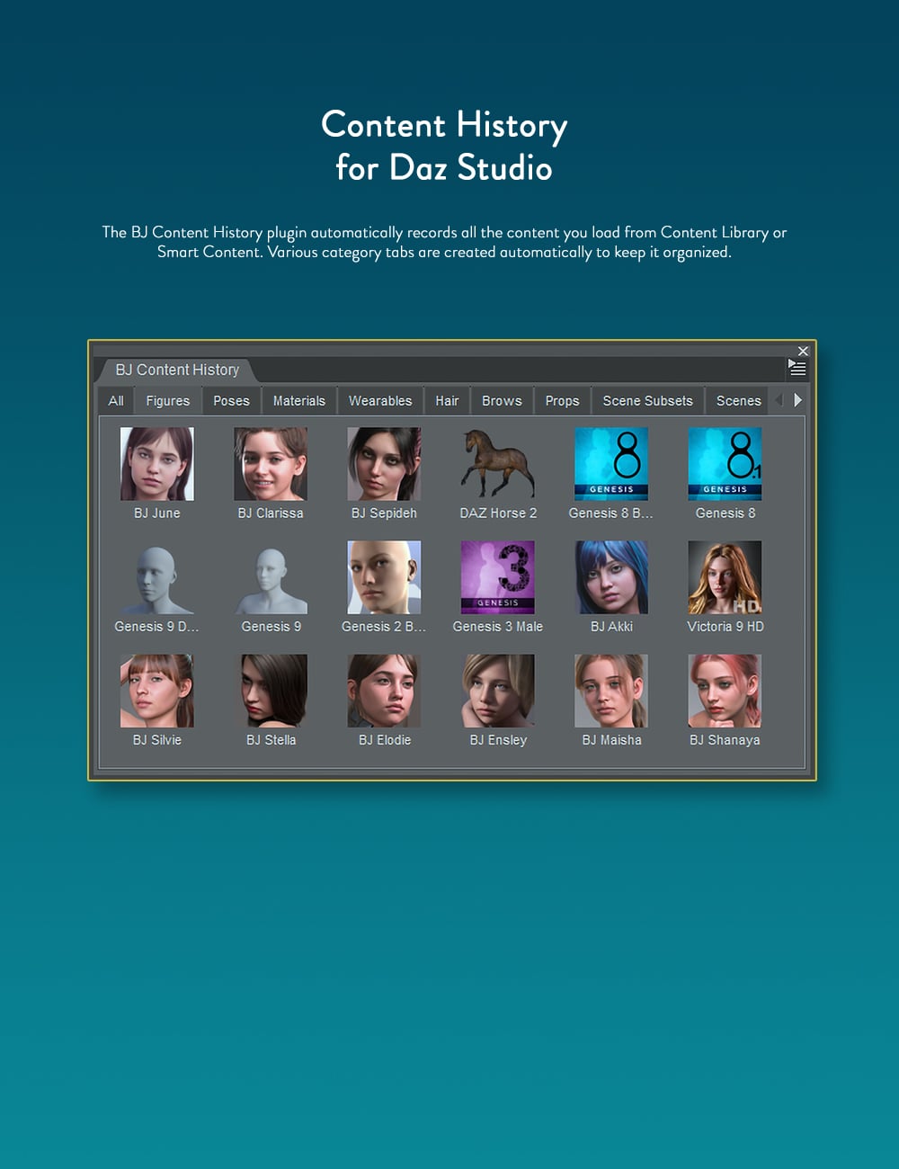Open the Materials tab

(x=299, y=401)
